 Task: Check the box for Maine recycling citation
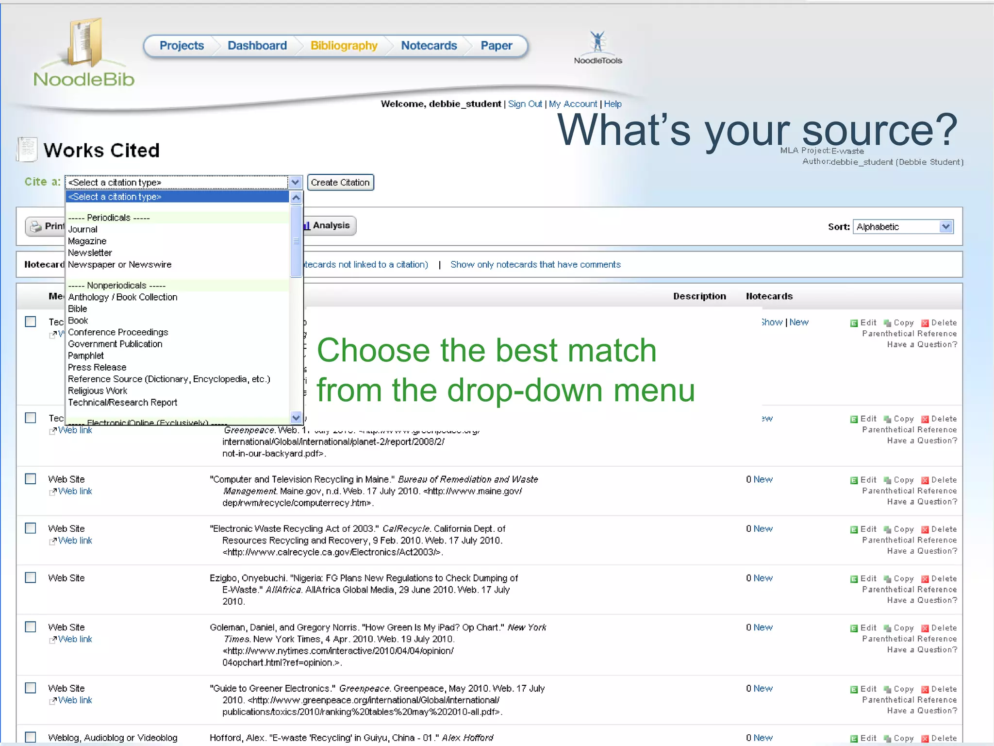pyautogui.click(x=31, y=479)
